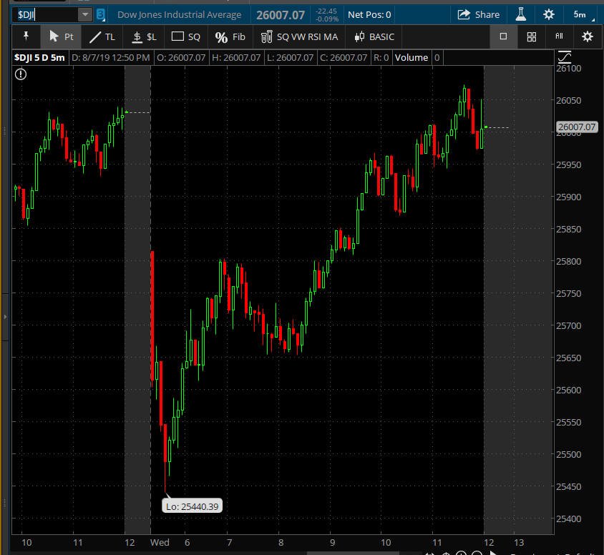Open chart settings gear beside Share
This screenshot has width=604, height=555.
(548, 14)
